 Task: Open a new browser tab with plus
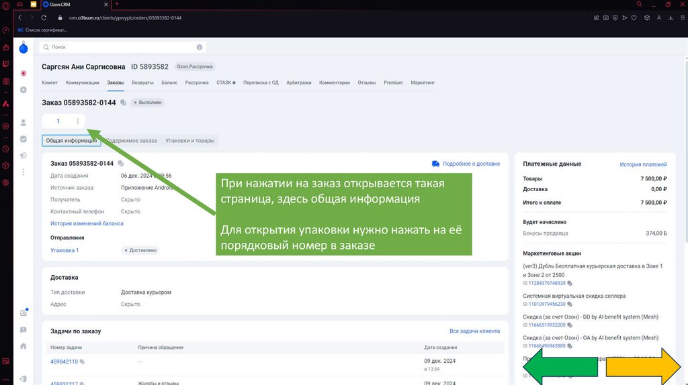(x=117, y=4)
